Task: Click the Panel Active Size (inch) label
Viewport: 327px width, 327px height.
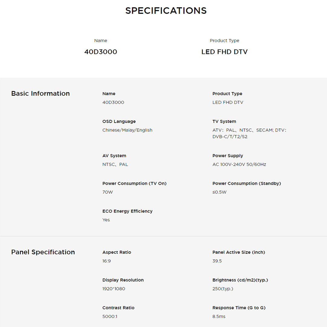Action: (x=239, y=252)
